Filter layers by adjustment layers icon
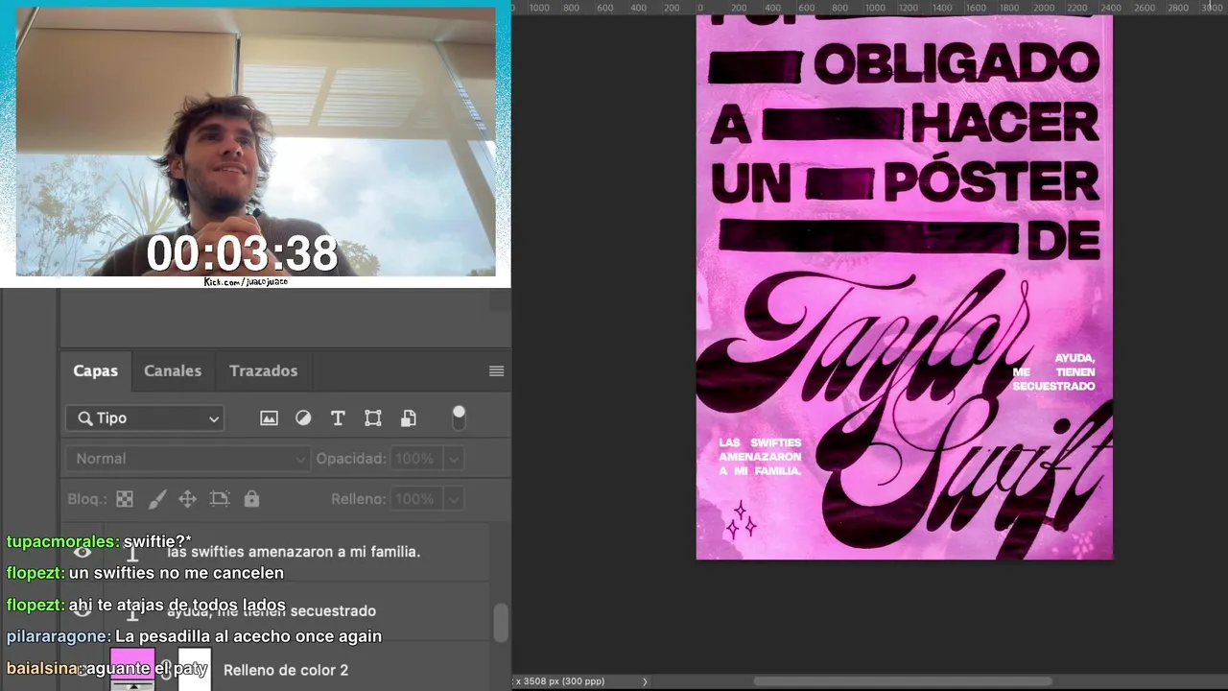1228x691 pixels. click(303, 418)
